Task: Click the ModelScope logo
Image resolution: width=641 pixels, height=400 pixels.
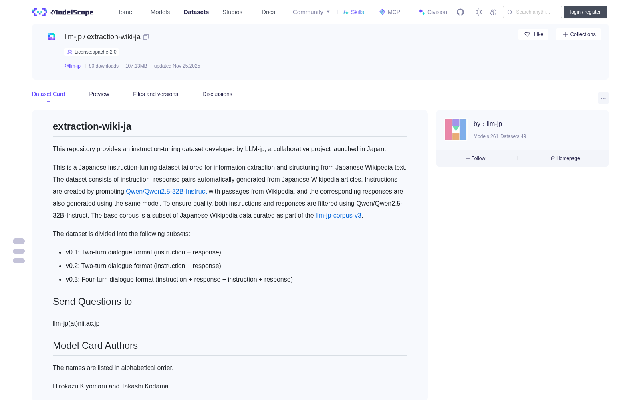Action: tap(63, 12)
